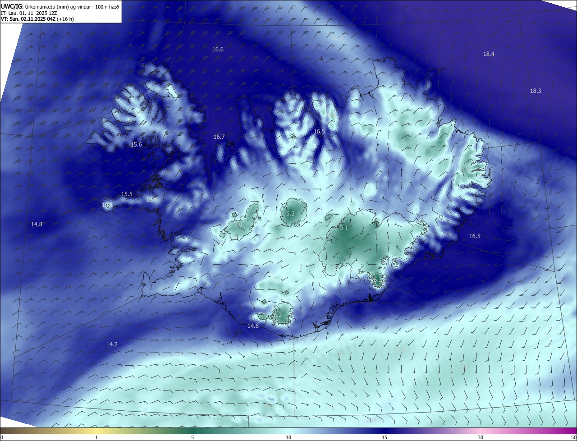Screen dimensions: 577x441
Task: Click the "1" tick on the color scale
Action: point(96,437)
